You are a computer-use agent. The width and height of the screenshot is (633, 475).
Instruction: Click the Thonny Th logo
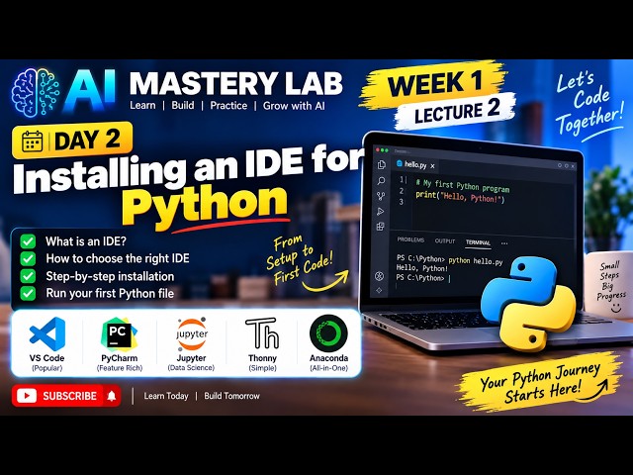point(262,333)
